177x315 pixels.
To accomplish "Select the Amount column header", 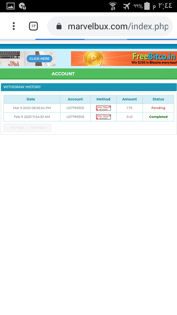I will (x=129, y=99).
